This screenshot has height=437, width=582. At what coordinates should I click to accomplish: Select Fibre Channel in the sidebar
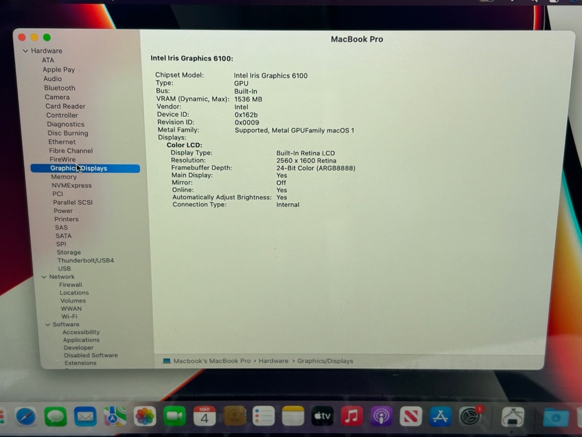(71, 151)
